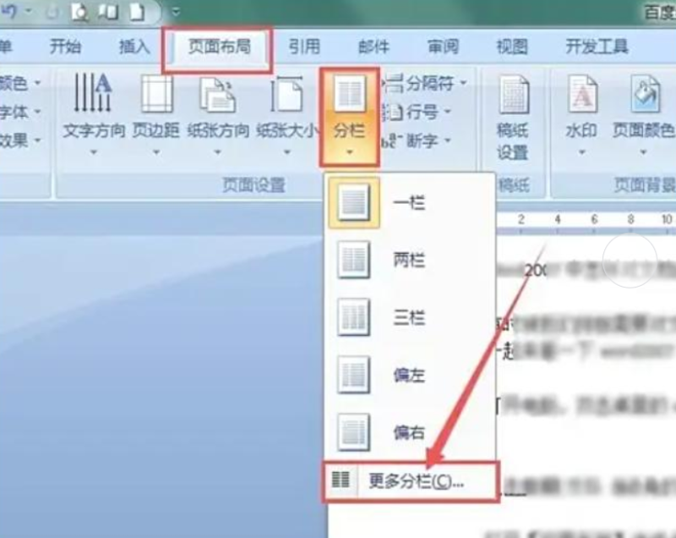Viewport: 676px width, 538px height.
Task: Switch to the Insert (插入) ribbon tab
Action: [x=134, y=47]
